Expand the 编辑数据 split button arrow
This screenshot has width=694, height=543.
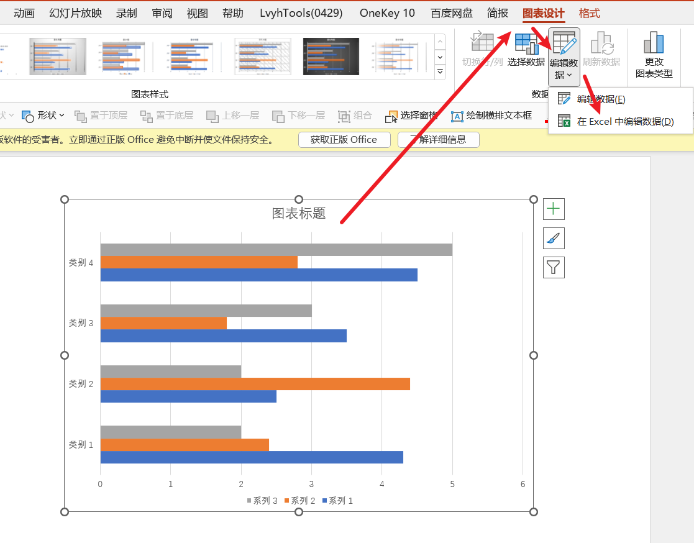(564, 75)
